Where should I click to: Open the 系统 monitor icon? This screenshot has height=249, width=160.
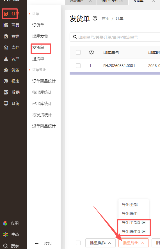coord(6,103)
